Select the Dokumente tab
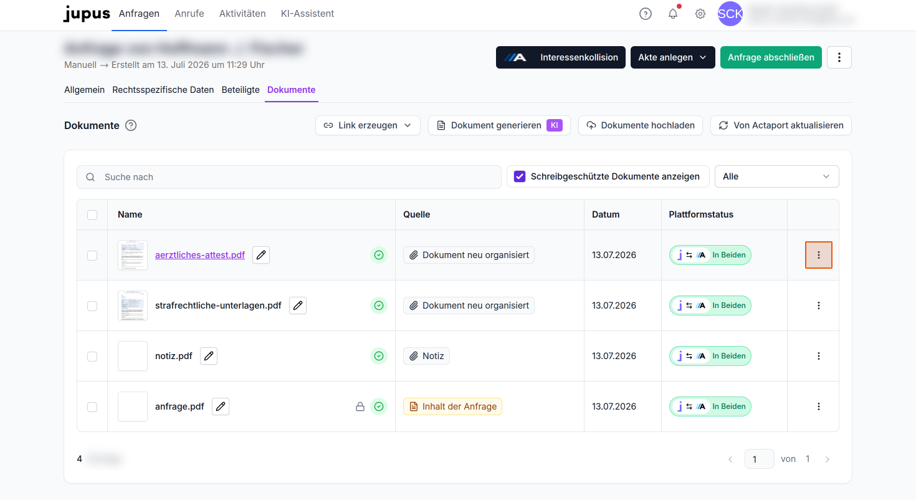916x500 pixels. (x=291, y=90)
